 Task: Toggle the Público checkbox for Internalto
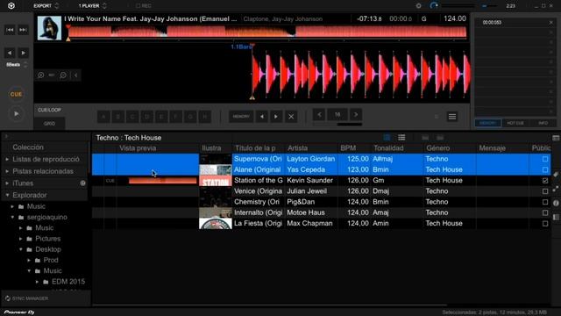(545, 212)
